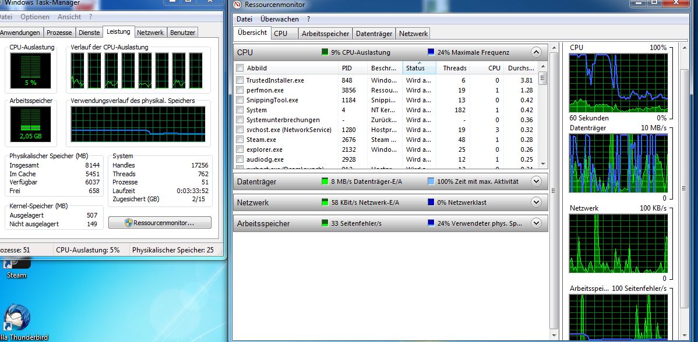Select the Übersicht tab
698x342 pixels.
252,33
